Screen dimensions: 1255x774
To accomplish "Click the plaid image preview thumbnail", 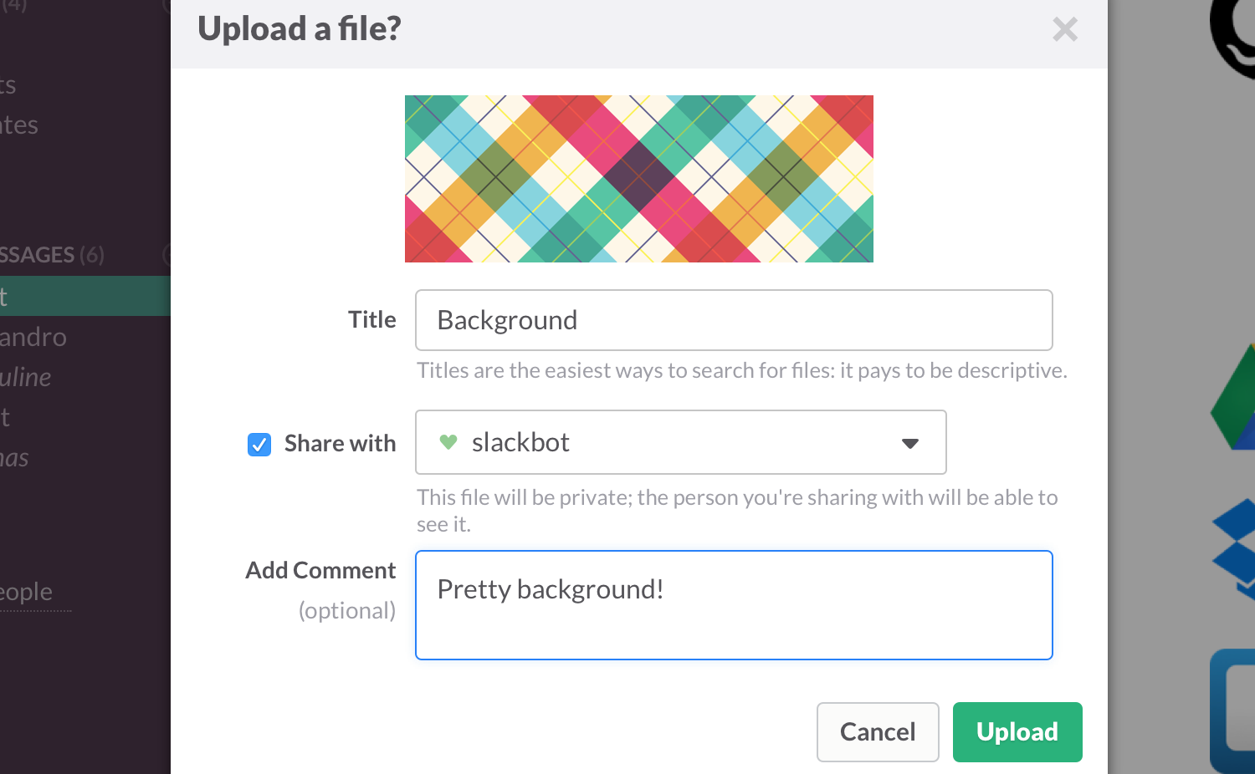I will (638, 179).
